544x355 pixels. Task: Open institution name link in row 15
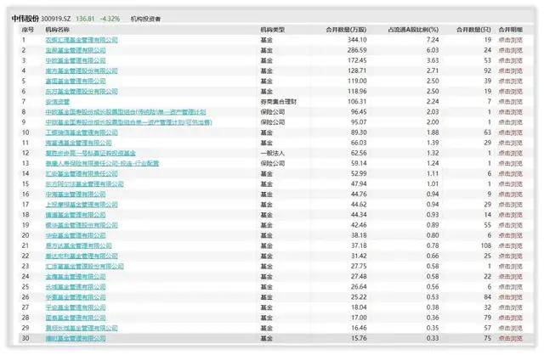pos(85,183)
